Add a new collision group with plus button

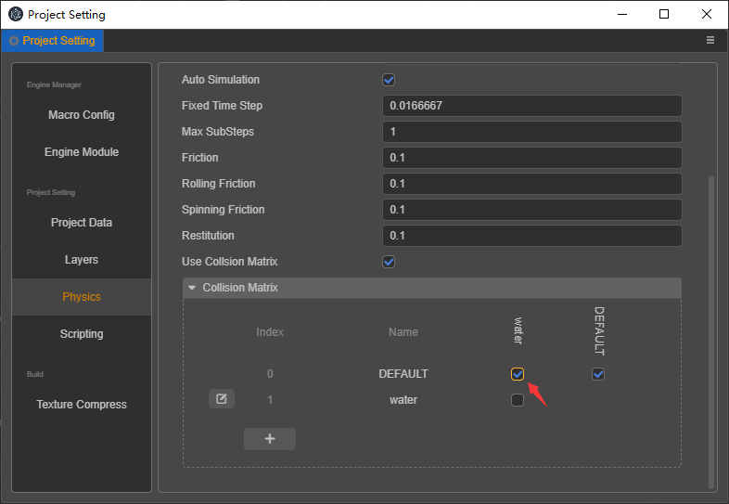270,439
